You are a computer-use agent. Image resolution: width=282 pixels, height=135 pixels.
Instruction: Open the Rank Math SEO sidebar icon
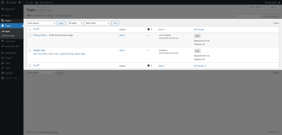click(x=3, y=46)
